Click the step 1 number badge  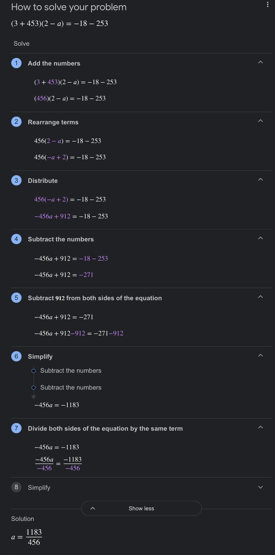[16, 63]
